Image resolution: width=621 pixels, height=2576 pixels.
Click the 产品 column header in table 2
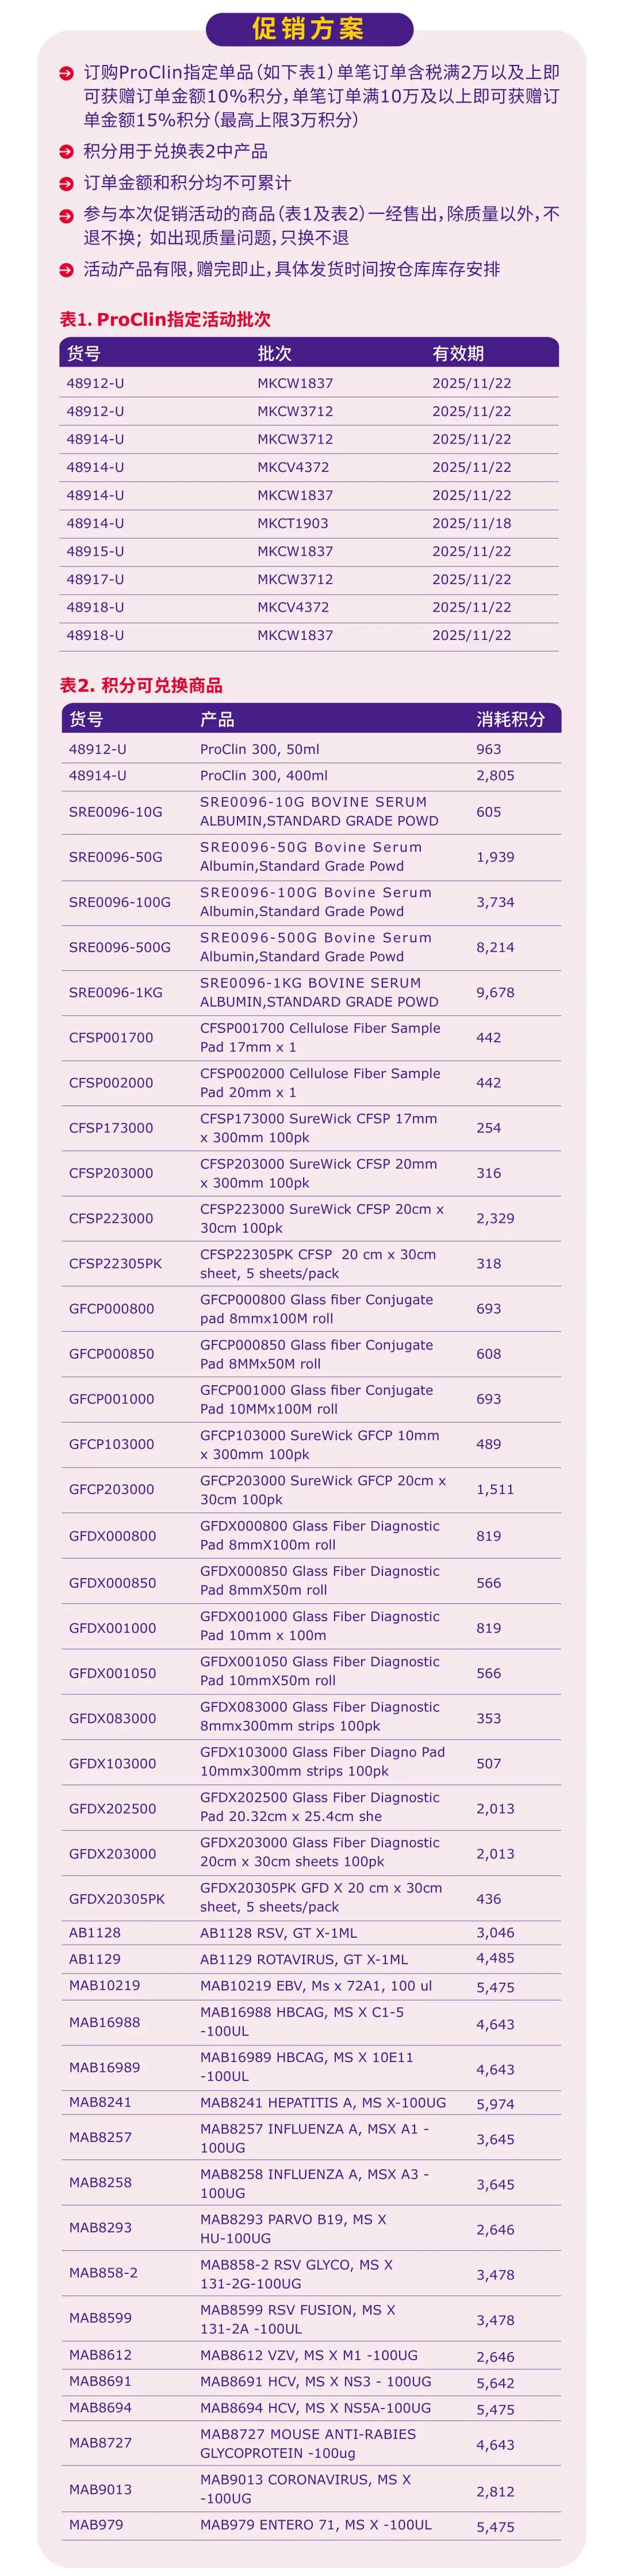[x=217, y=719]
